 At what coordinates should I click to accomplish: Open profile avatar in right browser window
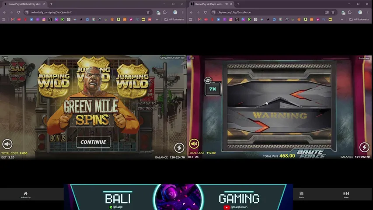pos(360,12)
